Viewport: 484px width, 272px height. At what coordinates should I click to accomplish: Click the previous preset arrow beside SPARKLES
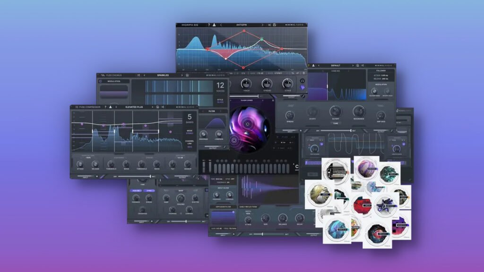point(145,75)
